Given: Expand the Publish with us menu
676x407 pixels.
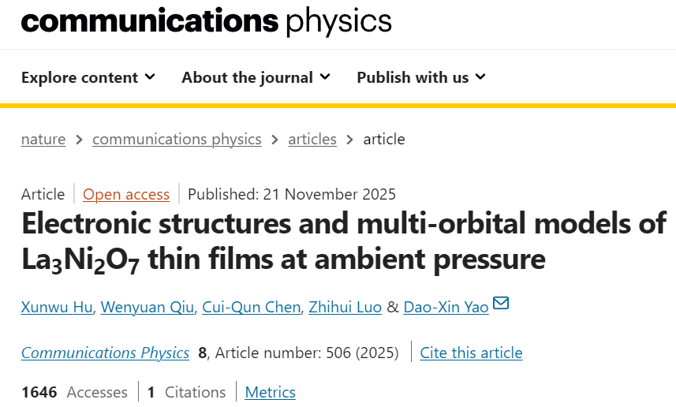Looking at the screenshot, I should 420,77.
